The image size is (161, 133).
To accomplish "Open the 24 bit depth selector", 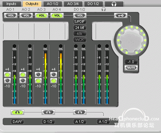I will [x=80, y=28].
